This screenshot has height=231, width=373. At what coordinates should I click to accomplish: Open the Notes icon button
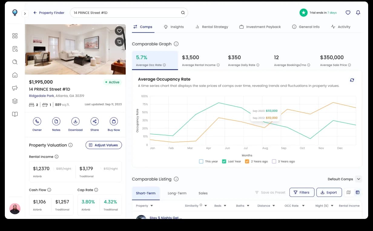tap(56, 121)
